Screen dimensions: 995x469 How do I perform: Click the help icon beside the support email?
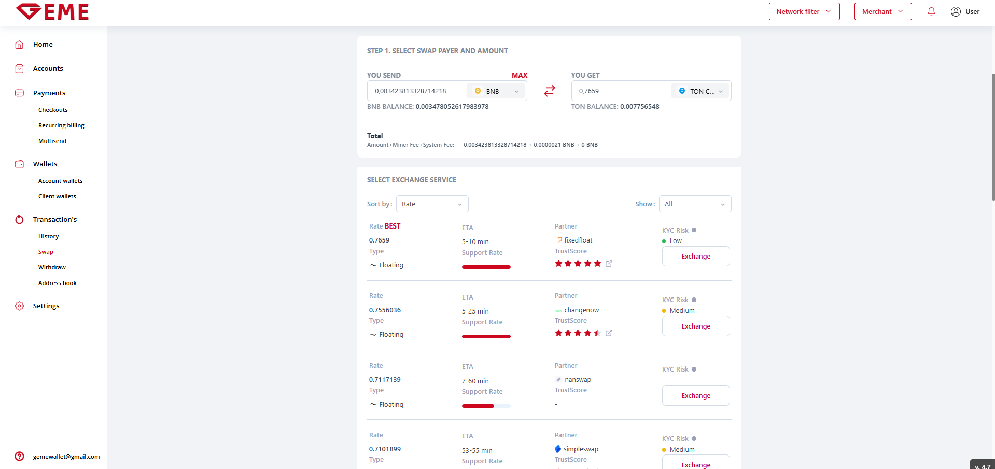(19, 457)
